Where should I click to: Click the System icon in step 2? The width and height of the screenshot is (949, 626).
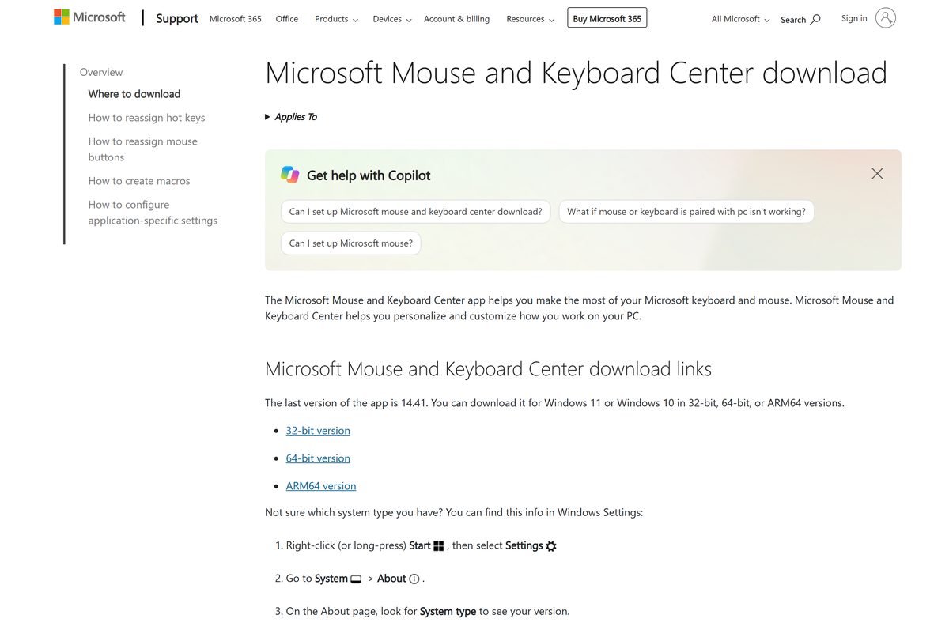[x=356, y=579]
